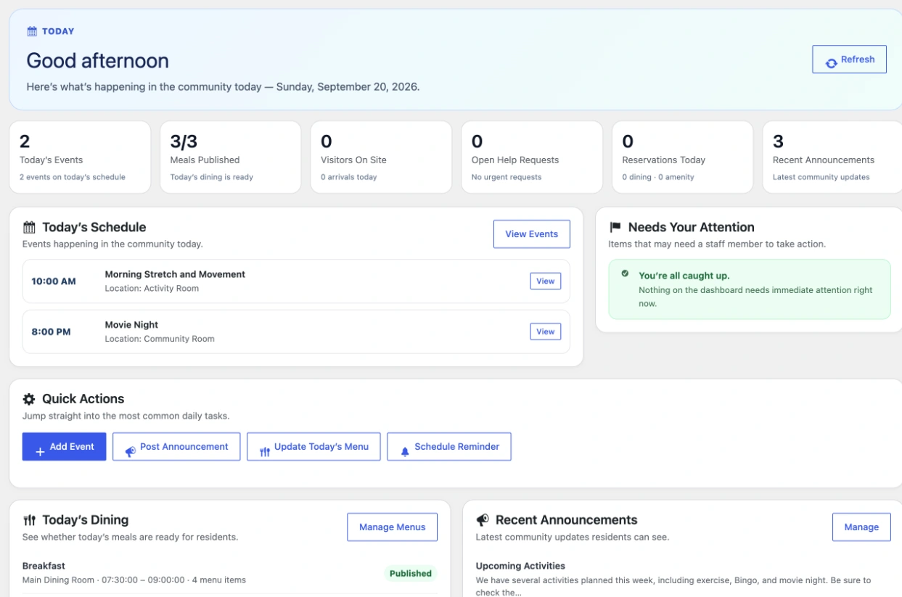View the Morning Stretch and Movement event
Image resolution: width=902 pixels, height=597 pixels.
point(546,281)
